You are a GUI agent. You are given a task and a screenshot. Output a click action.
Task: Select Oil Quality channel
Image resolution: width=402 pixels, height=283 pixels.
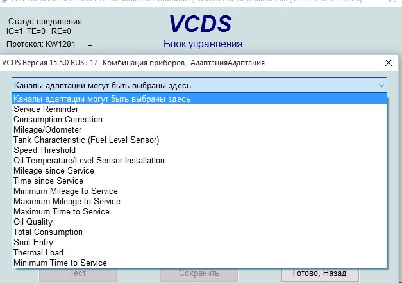[x=199, y=222]
